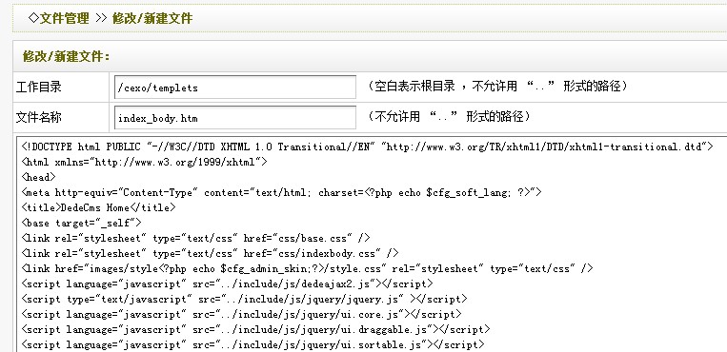Click the 文件名称 label
The image size is (727, 352).
click(x=38, y=118)
